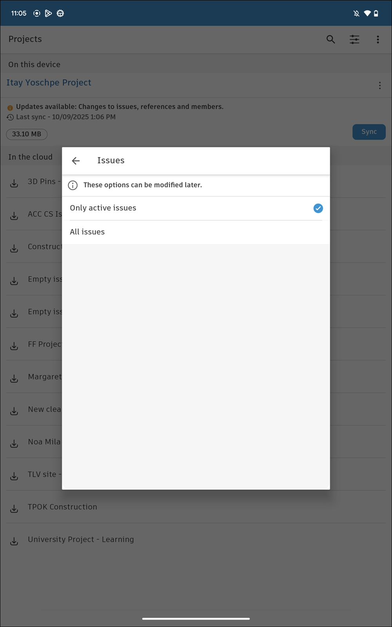392x627 pixels.
Task: Tap the battery status bar icon
Action: point(376,13)
